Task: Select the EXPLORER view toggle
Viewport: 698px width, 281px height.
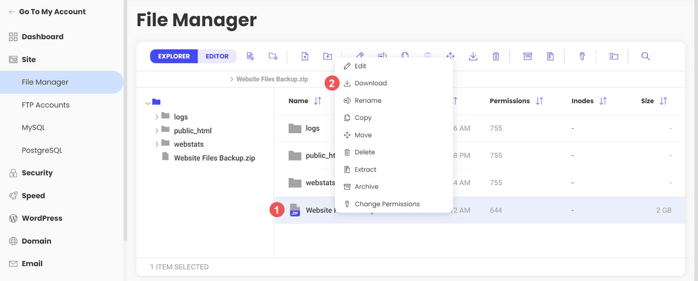Action: pyautogui.click(x=174, y=56)
